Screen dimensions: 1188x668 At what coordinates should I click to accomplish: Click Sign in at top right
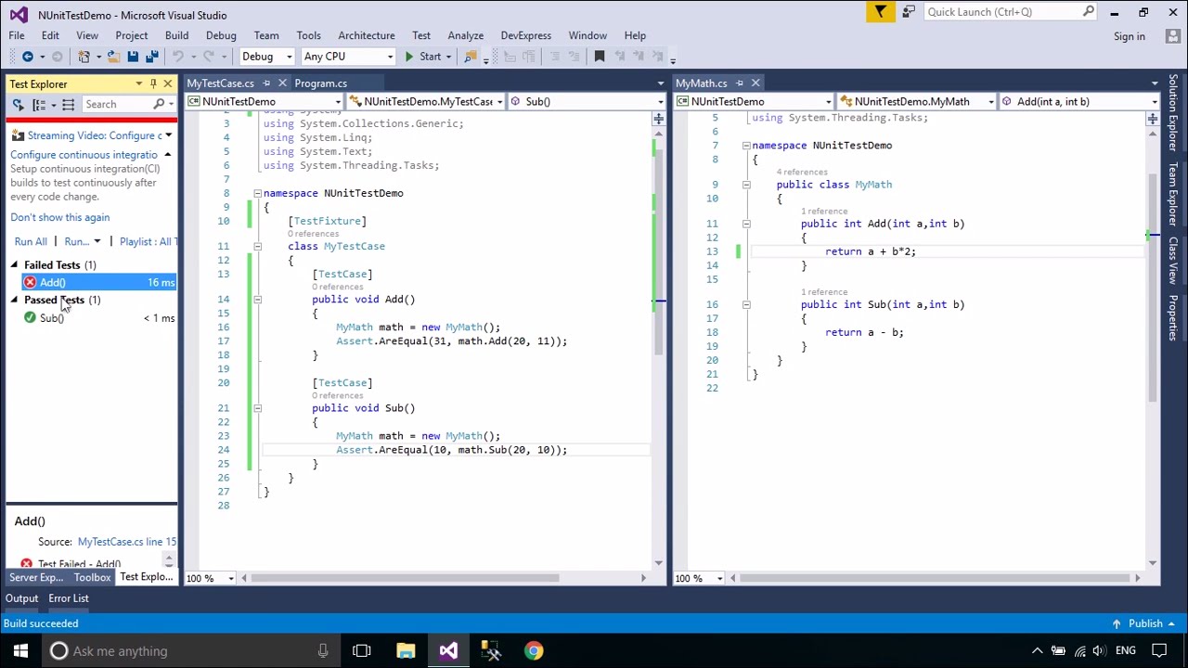point(1130,36)
